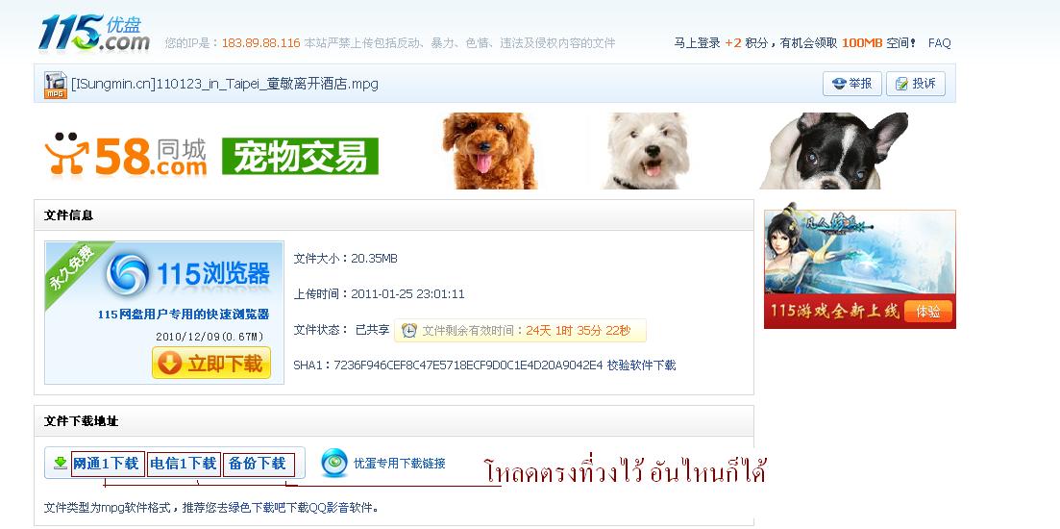Download via 网通1下载 link

coord(106,464)
